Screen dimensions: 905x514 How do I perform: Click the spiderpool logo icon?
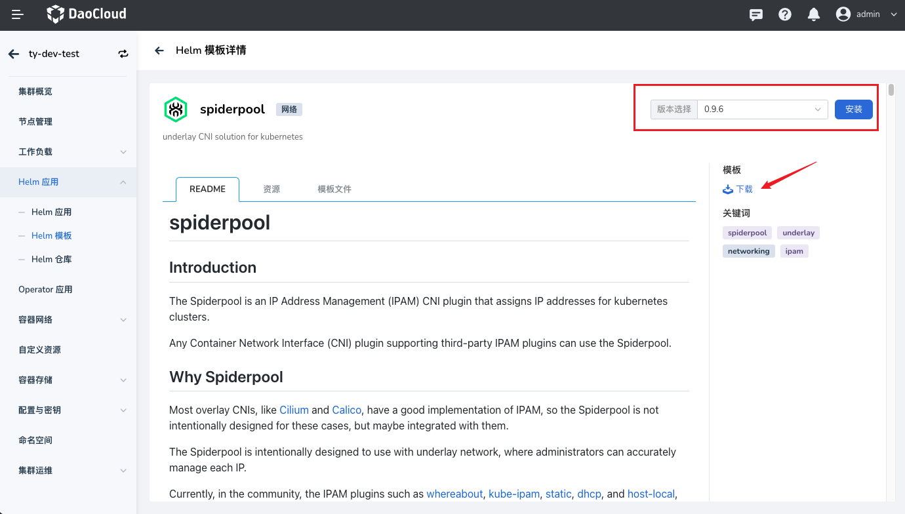pos(176,109)
